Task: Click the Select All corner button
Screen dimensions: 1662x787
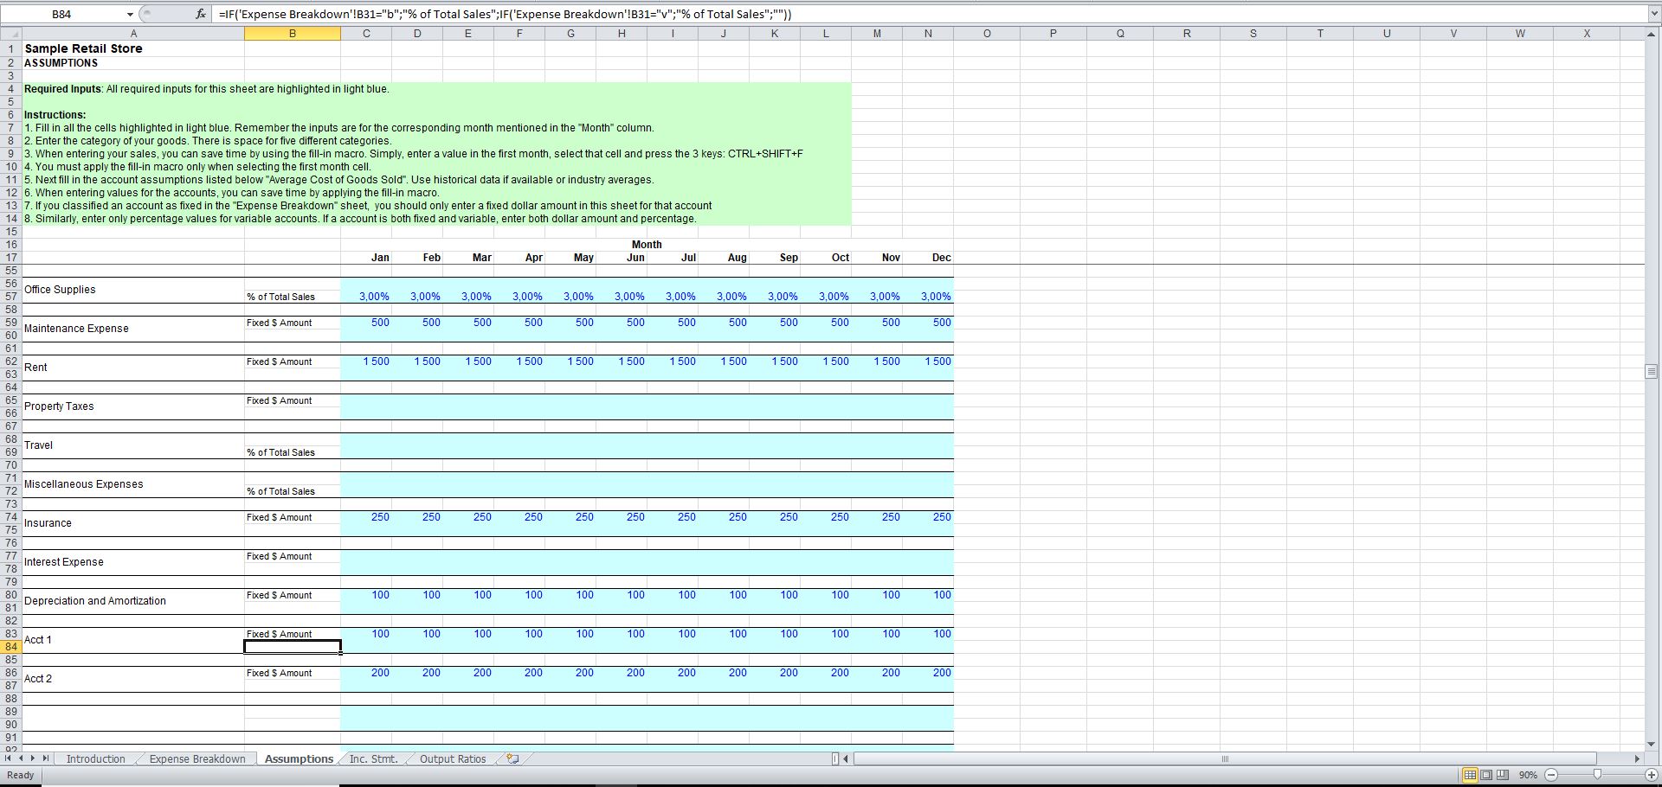Action: coord(11,33)
